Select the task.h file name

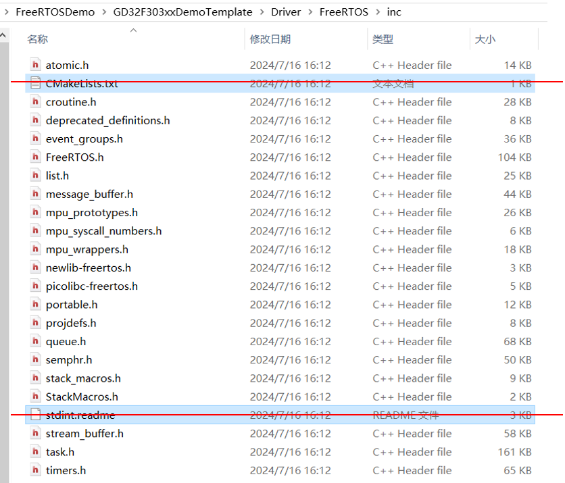pos(60,452)
